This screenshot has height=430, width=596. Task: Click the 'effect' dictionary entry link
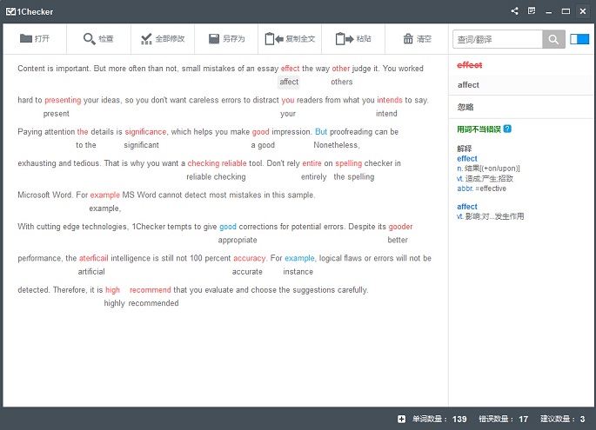(466, 159)
